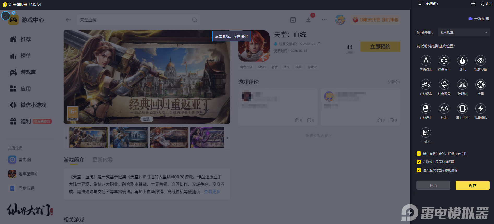Click 领取云托管-挂机神器 banner button
This screenshot has width=494, height=224.
(x=375, y=20)
